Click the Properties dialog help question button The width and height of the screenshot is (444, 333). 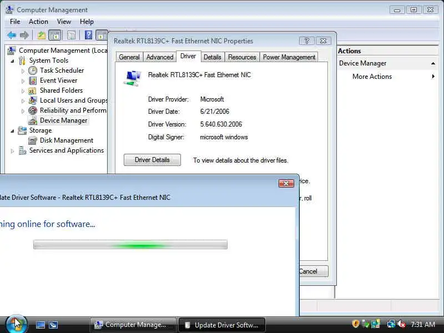pyautogui.click(x=307, y=41)
